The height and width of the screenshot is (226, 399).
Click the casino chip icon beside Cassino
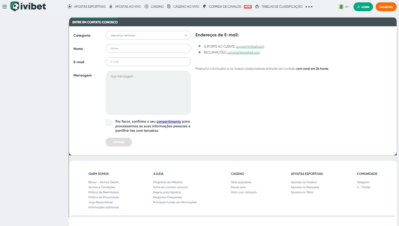(x=147, y=6)
